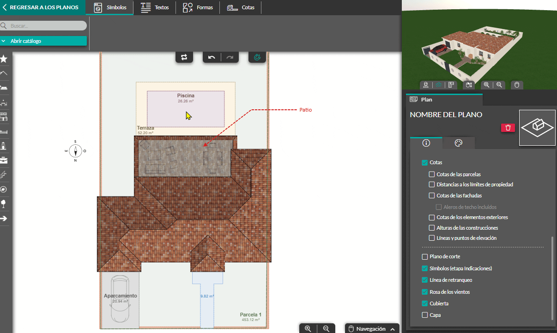
Task: Switch to the Textos tab
Action: pos(155,7)
